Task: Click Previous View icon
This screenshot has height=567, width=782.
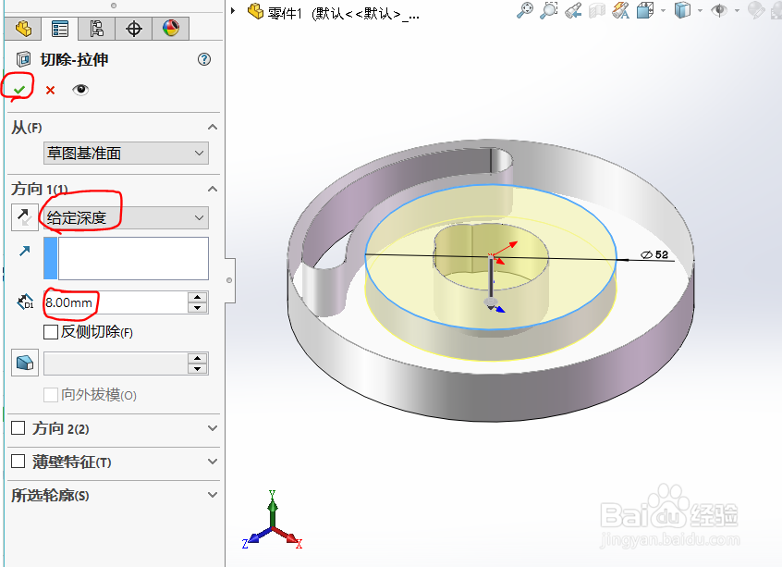Action: click(x=573, y=10)
